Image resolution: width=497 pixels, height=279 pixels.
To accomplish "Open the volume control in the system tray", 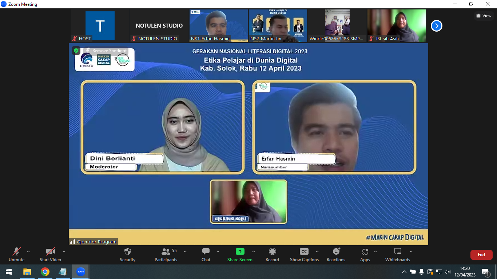I will point(448,272).
